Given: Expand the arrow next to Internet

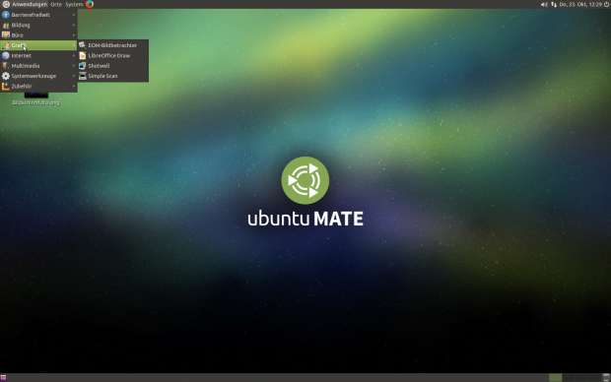Looking at the screenshot, I should coord(74,56).
